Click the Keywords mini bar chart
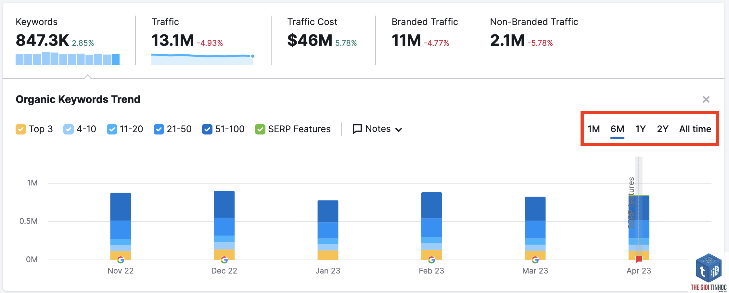729x293 pixels. click(68, 58)
